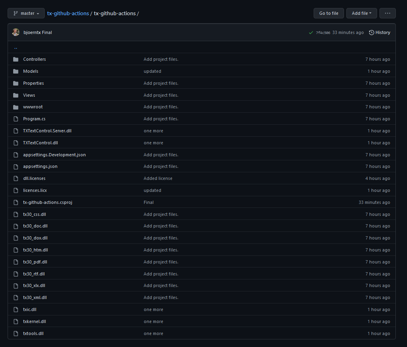The height and width of the screenshot is (347, 407).
Task: Click the file icon beside appsettings.json
Action: pyautogui.click(x=16, y=166)
